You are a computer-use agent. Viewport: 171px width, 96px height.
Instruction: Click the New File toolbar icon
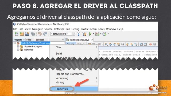pos(17,34)
